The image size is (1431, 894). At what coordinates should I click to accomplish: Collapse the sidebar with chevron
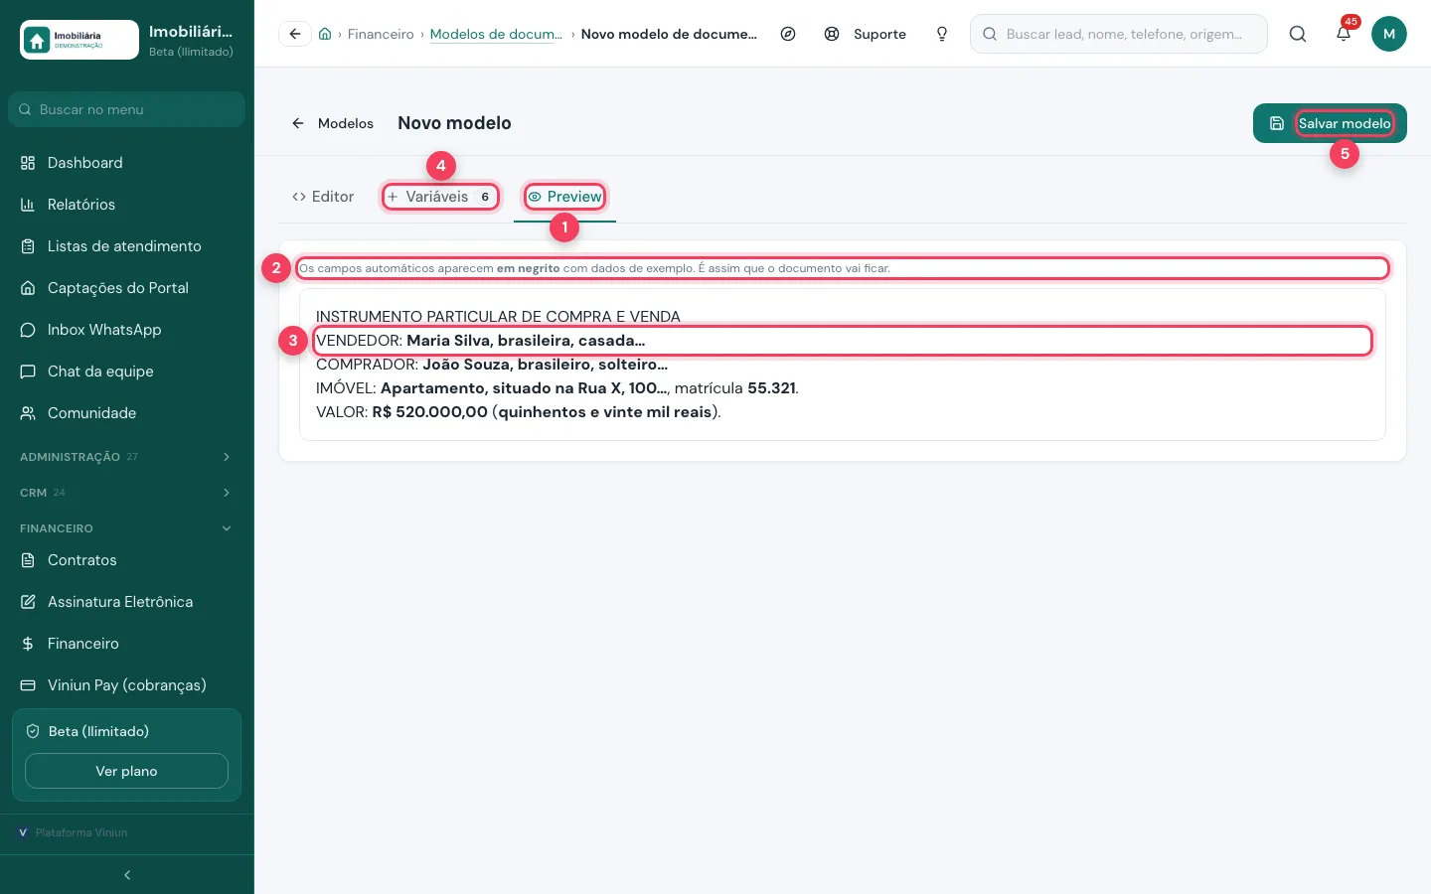click(127, 875)
